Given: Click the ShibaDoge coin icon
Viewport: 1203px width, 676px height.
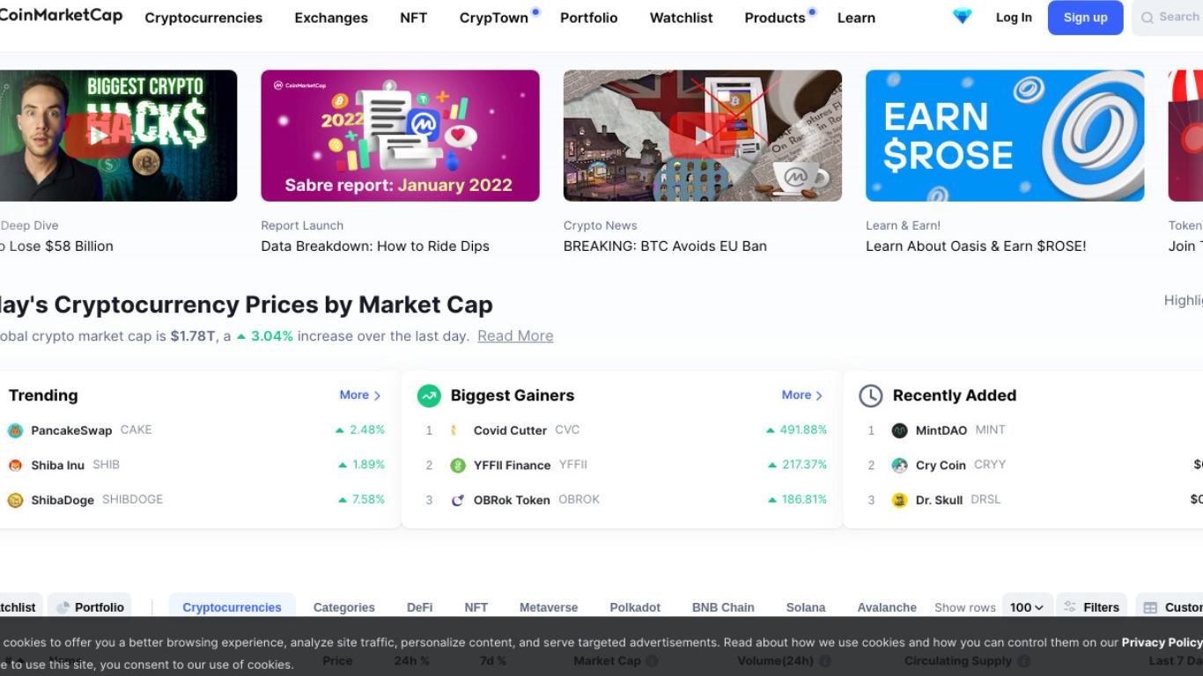Looking at the screenshot, I should tap(15, 500).
